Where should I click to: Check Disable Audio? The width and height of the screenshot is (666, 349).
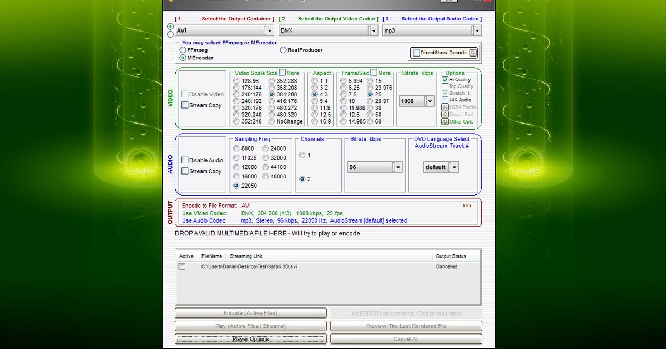click(185, 160)
